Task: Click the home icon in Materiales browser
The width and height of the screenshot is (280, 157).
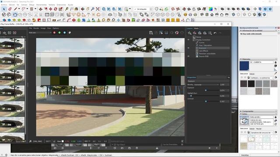Action: pos(248,78)
